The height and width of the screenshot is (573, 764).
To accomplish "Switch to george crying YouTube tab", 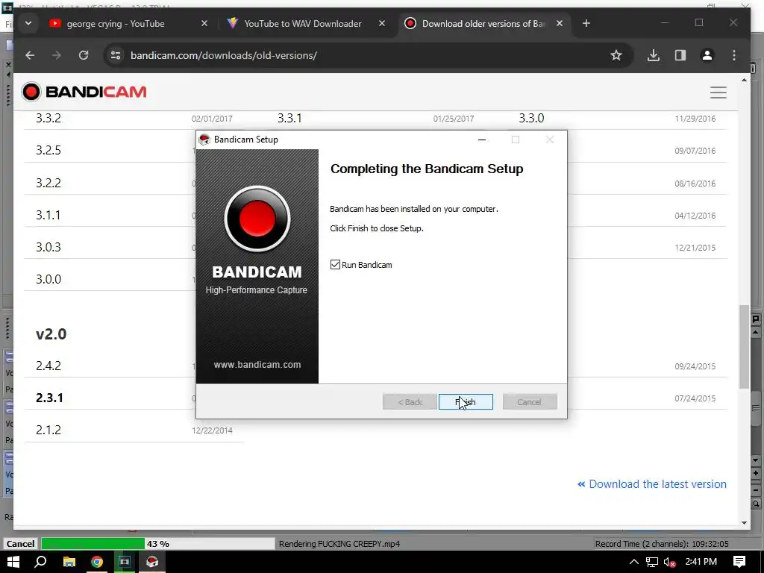I will tap(115, 23).
